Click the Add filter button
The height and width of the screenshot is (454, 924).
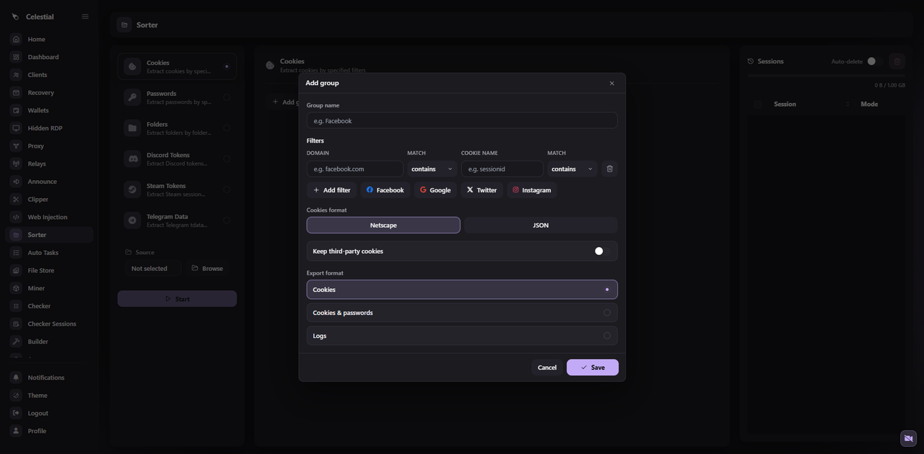pyautogui.click(x=332, y=190)
